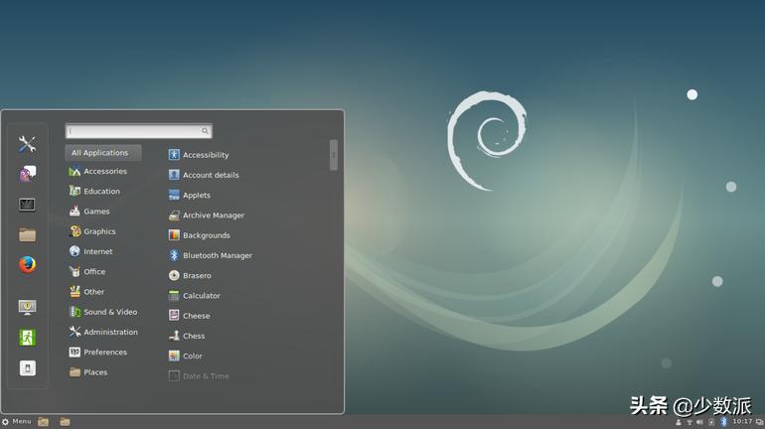Click the Bluetooth tray icon in panel

(x=724, y=422)
